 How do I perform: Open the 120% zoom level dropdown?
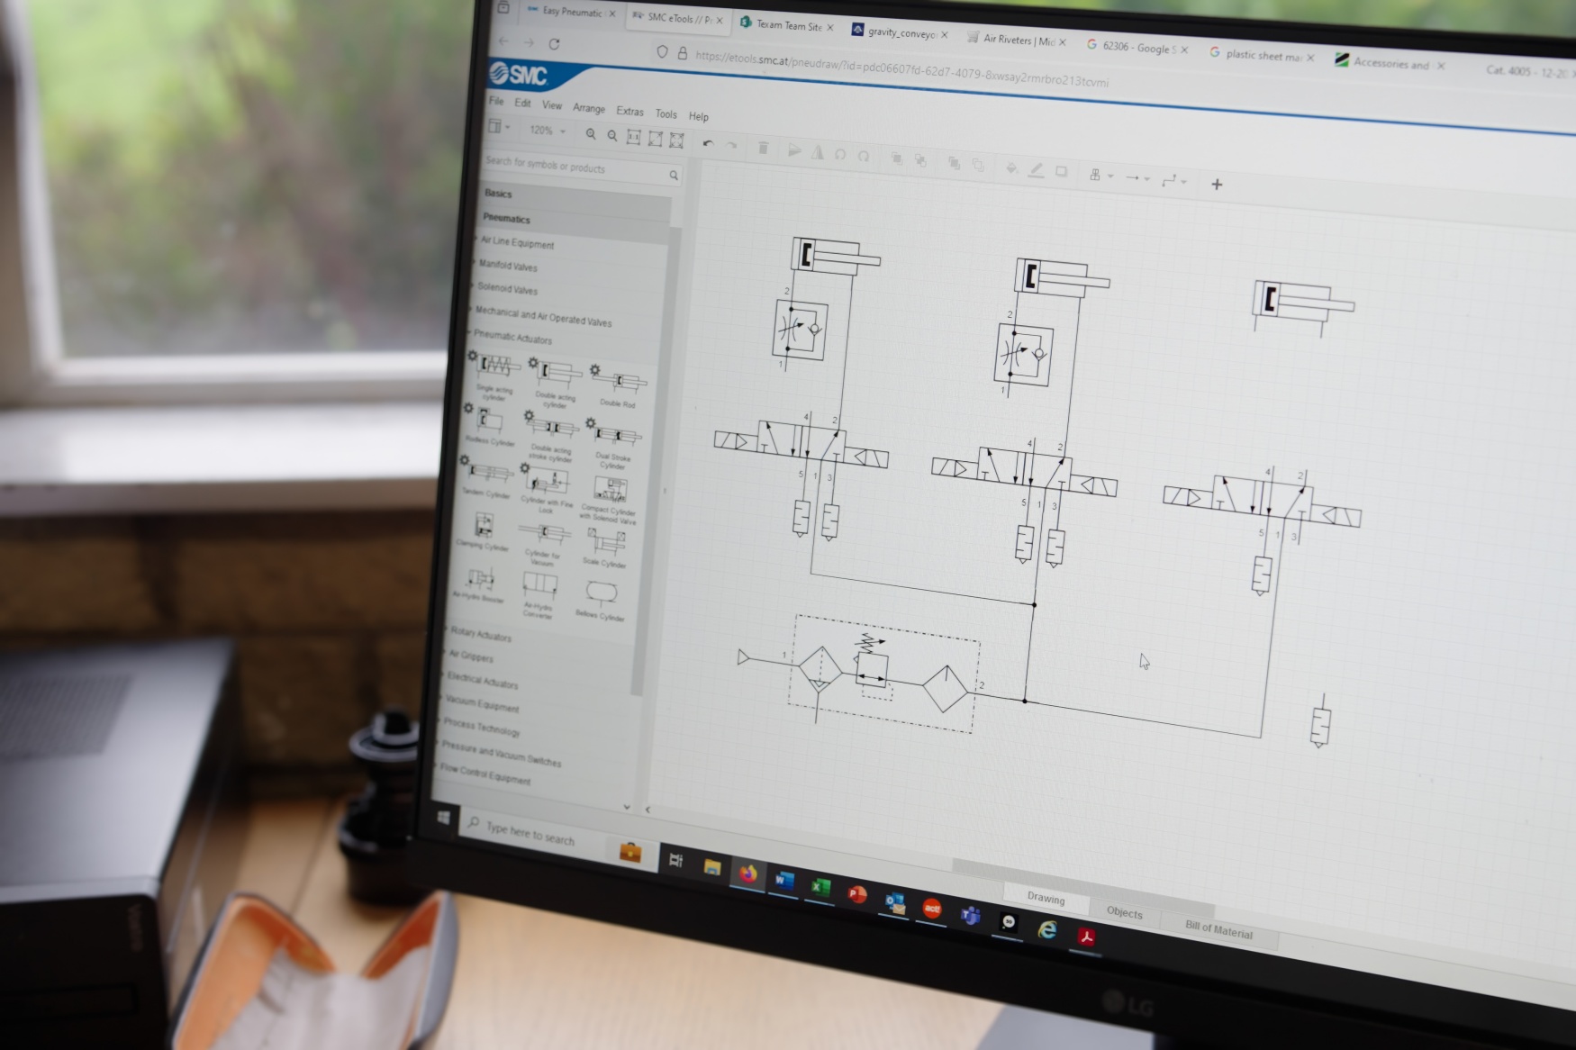click(x=547, y=131)
